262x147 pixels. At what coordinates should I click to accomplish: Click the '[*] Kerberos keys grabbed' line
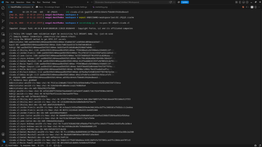tap(23, 80)
